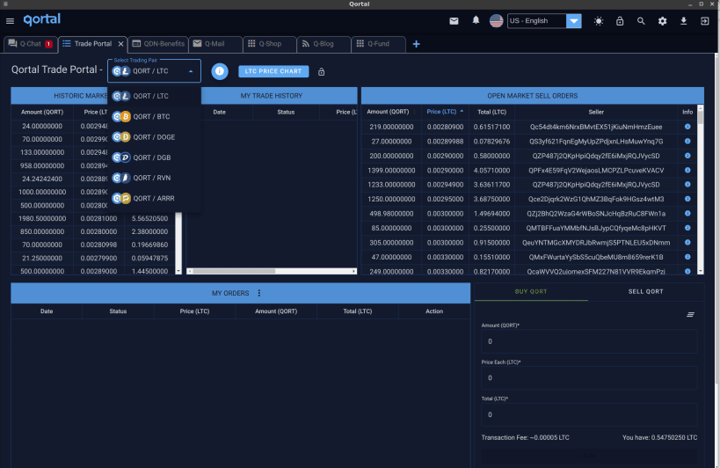Show info for the 1399.00000000 QORT order
This screenshot has width=720, height=468.
pos(687,170)
